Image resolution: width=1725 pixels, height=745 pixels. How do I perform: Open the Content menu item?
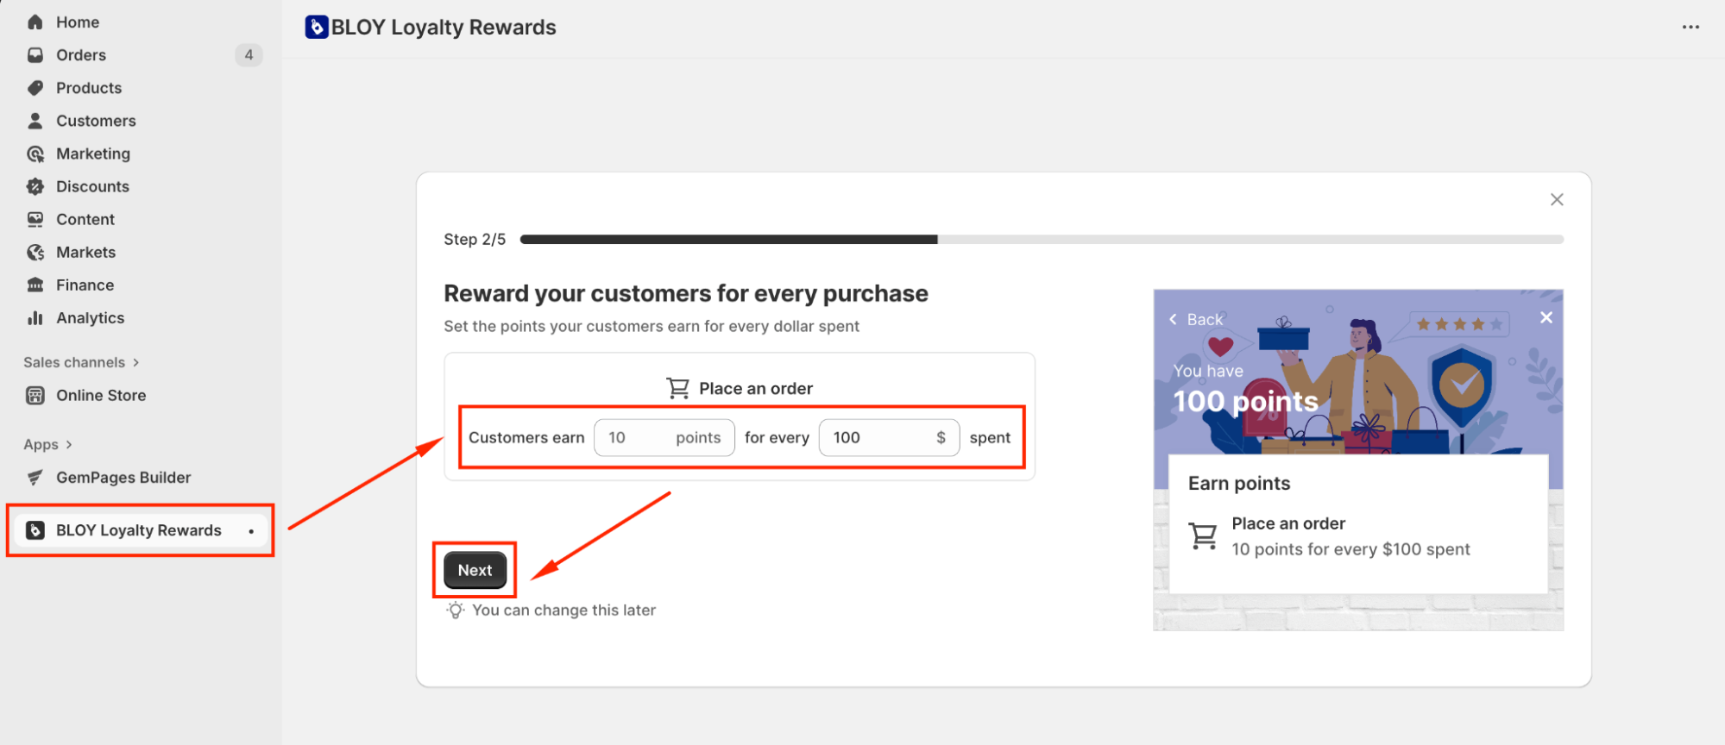point(85,220)
